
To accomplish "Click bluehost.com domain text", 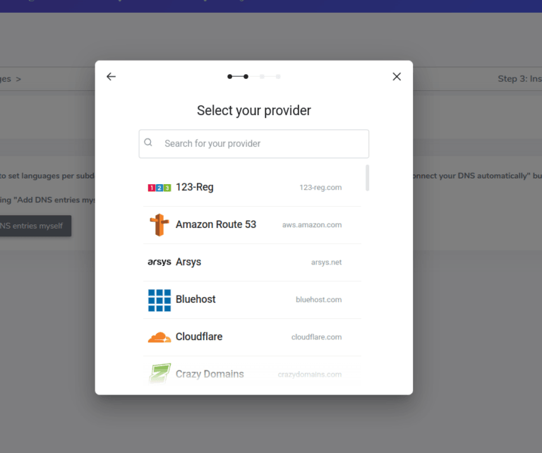I will 319,300.
